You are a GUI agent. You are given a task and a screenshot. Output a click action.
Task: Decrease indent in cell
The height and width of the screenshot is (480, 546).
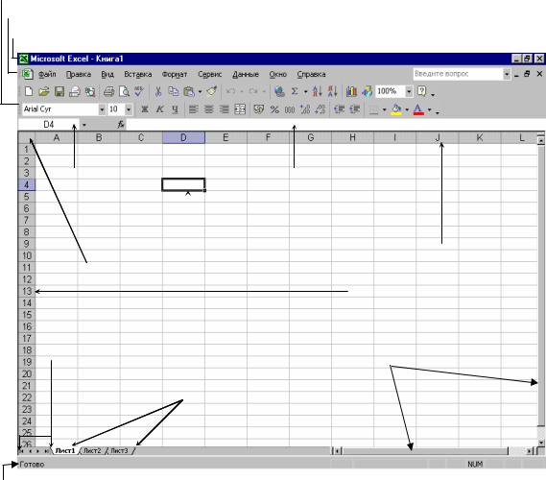tap(339, 109)
